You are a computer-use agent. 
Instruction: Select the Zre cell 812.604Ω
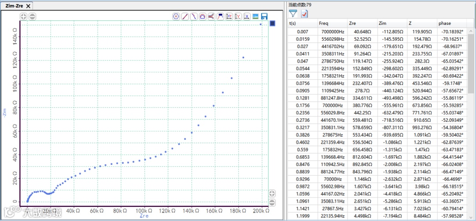[x=362, y=157]
